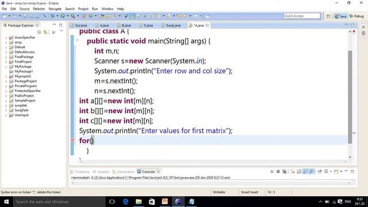Expand the SurajDatir project
Image resolution: width=368 pixels, height=207 pixels.
point(6,110)
